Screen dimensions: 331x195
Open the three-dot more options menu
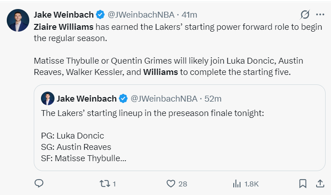320,14
